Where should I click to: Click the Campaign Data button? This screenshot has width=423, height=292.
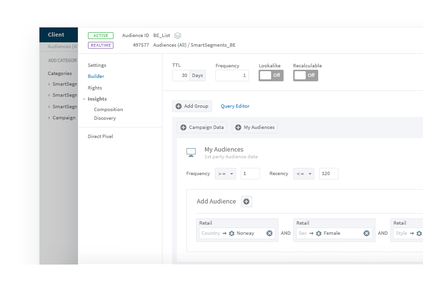[x=202, y=127]
